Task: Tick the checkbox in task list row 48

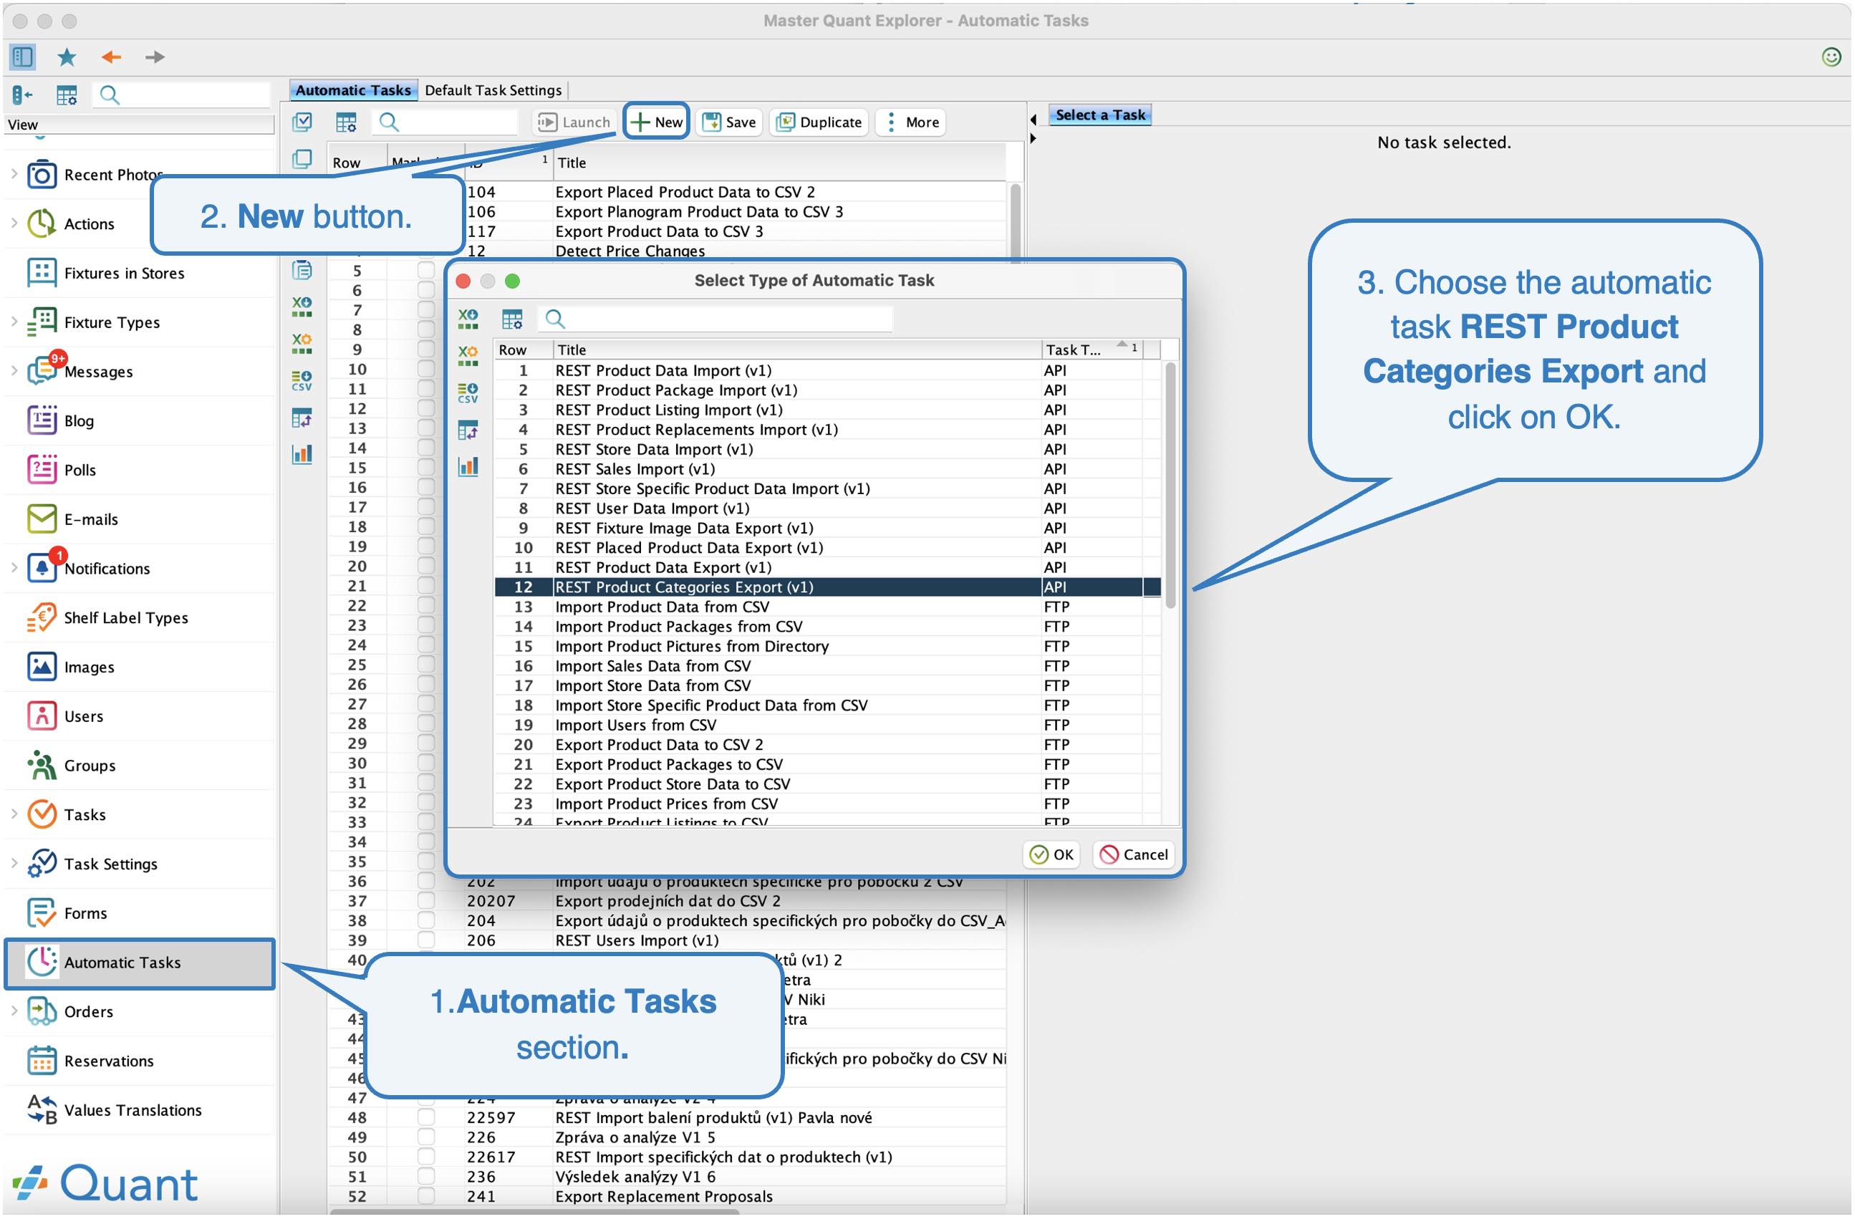Action: pos(425,1117)
